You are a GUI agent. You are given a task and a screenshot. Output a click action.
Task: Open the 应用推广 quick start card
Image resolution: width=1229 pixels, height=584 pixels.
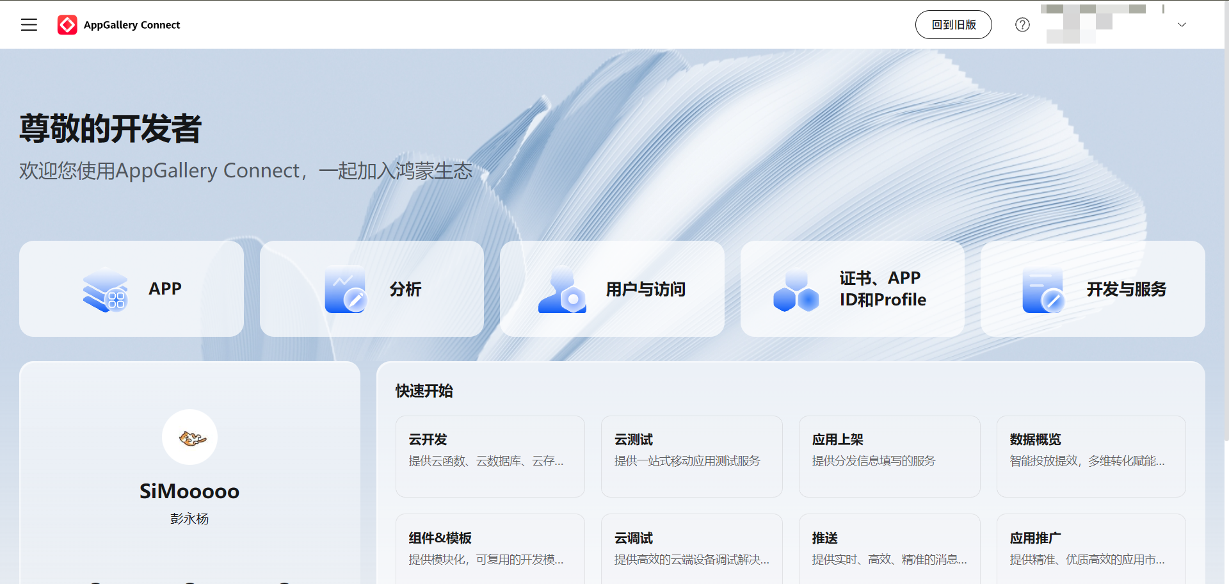[1091, 549]
